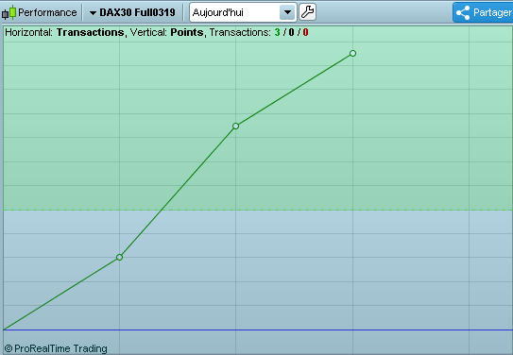Image resolution: width=513 pixels, height=355 pixels.
Task: Select the second transaction point on curve
Action: 235,126
